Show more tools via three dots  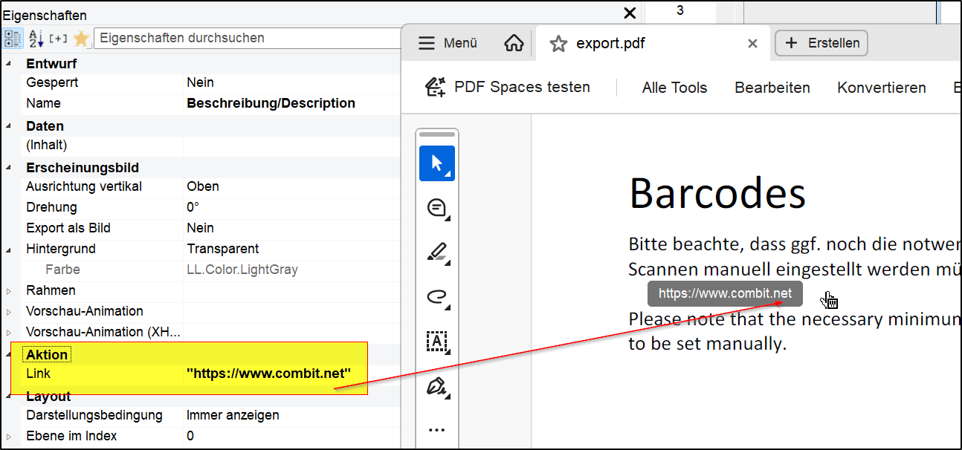point(436,430)
